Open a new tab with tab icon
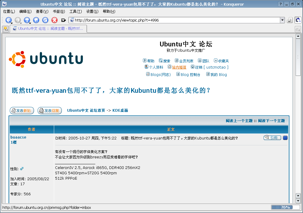Image resolution: width=303 pixels, height=213 pixels. pos(5,29)
